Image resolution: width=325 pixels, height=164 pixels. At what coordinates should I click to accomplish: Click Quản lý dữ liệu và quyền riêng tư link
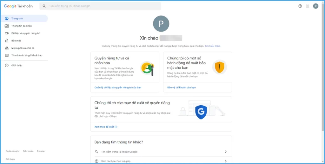click(x=118, y=88)
